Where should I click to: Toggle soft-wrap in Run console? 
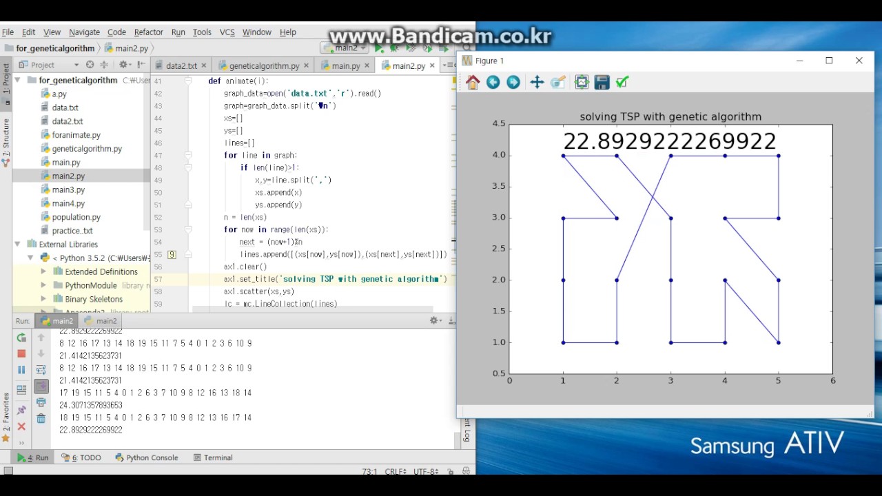[41, 370]
